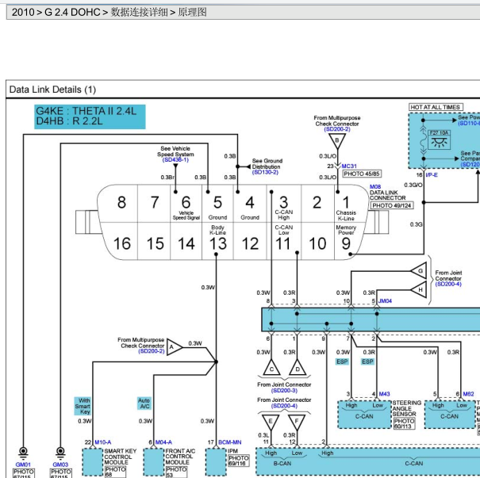480x478 pixels.
Task: Click the lamp icon in fuse F27 10A
Action: click(439, 143)
